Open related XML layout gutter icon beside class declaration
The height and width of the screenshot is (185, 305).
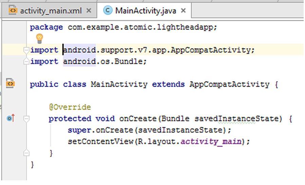(10, 83)
